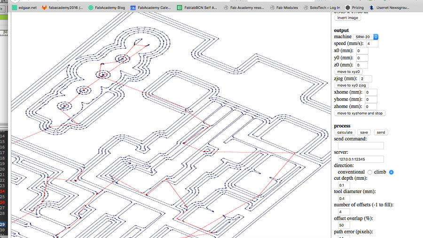Focus the send command field

[360, 146]
